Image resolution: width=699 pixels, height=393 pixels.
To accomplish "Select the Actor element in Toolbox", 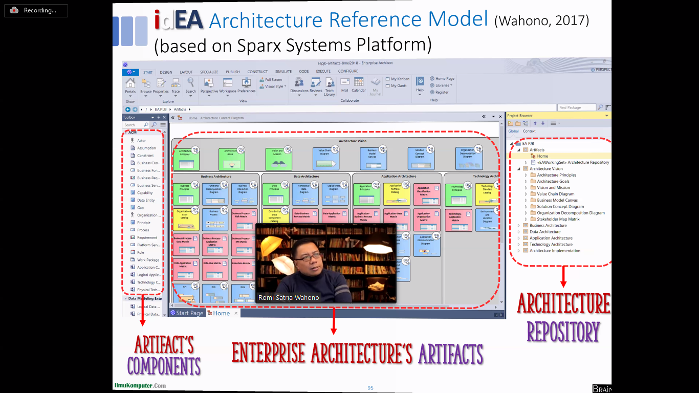I will coord(141,141).
